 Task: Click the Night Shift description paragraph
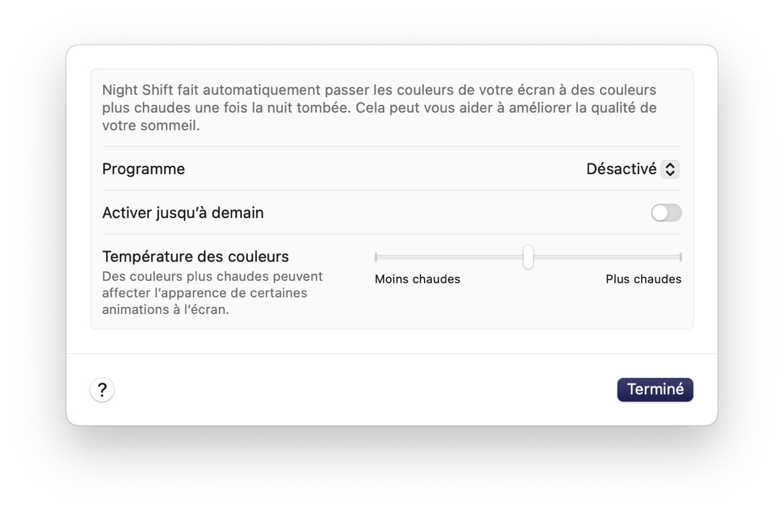pyautogui.click(x=379, y=109)
